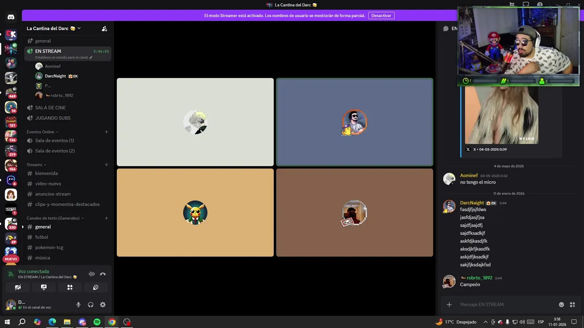Disconnect from voice with the hang-up icon

103,274
